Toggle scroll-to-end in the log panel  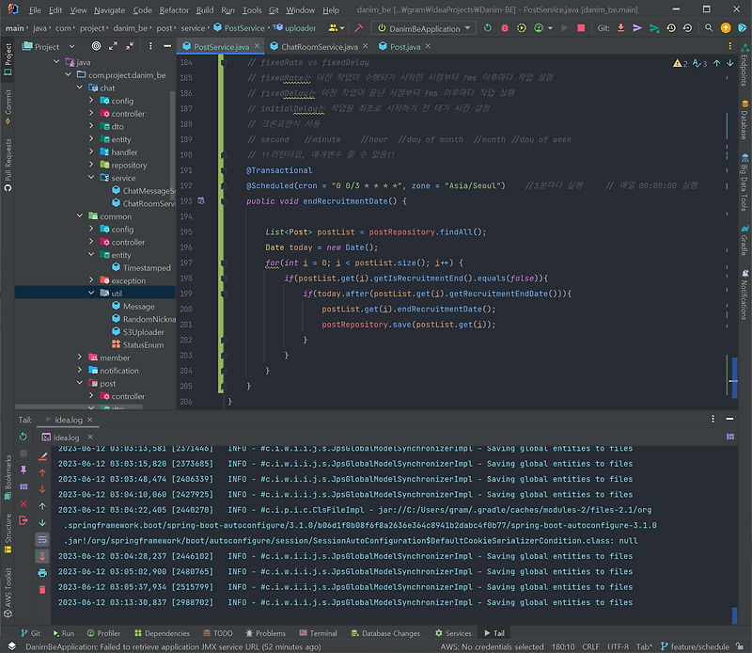point(42,556)
